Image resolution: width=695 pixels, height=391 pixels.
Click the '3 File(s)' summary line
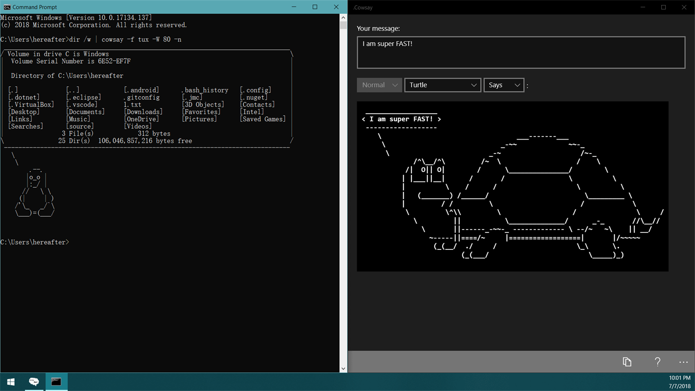(x=116, y=134)
